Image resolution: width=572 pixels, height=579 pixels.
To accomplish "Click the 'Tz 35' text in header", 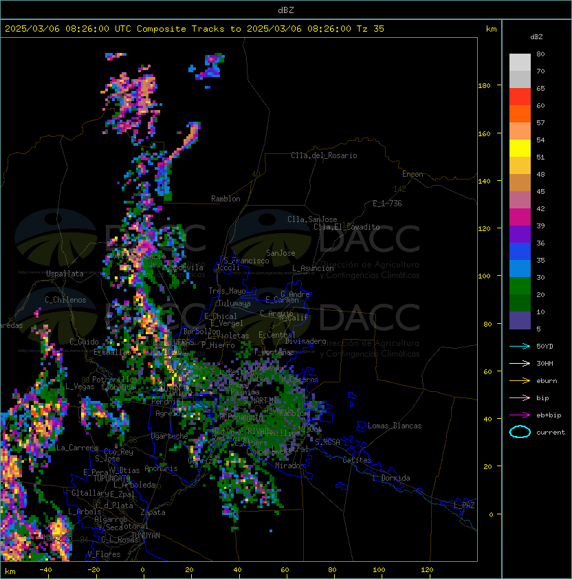I will click(x=371, y=29).
